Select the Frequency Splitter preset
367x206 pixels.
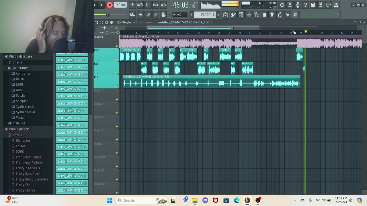[29, 163]
